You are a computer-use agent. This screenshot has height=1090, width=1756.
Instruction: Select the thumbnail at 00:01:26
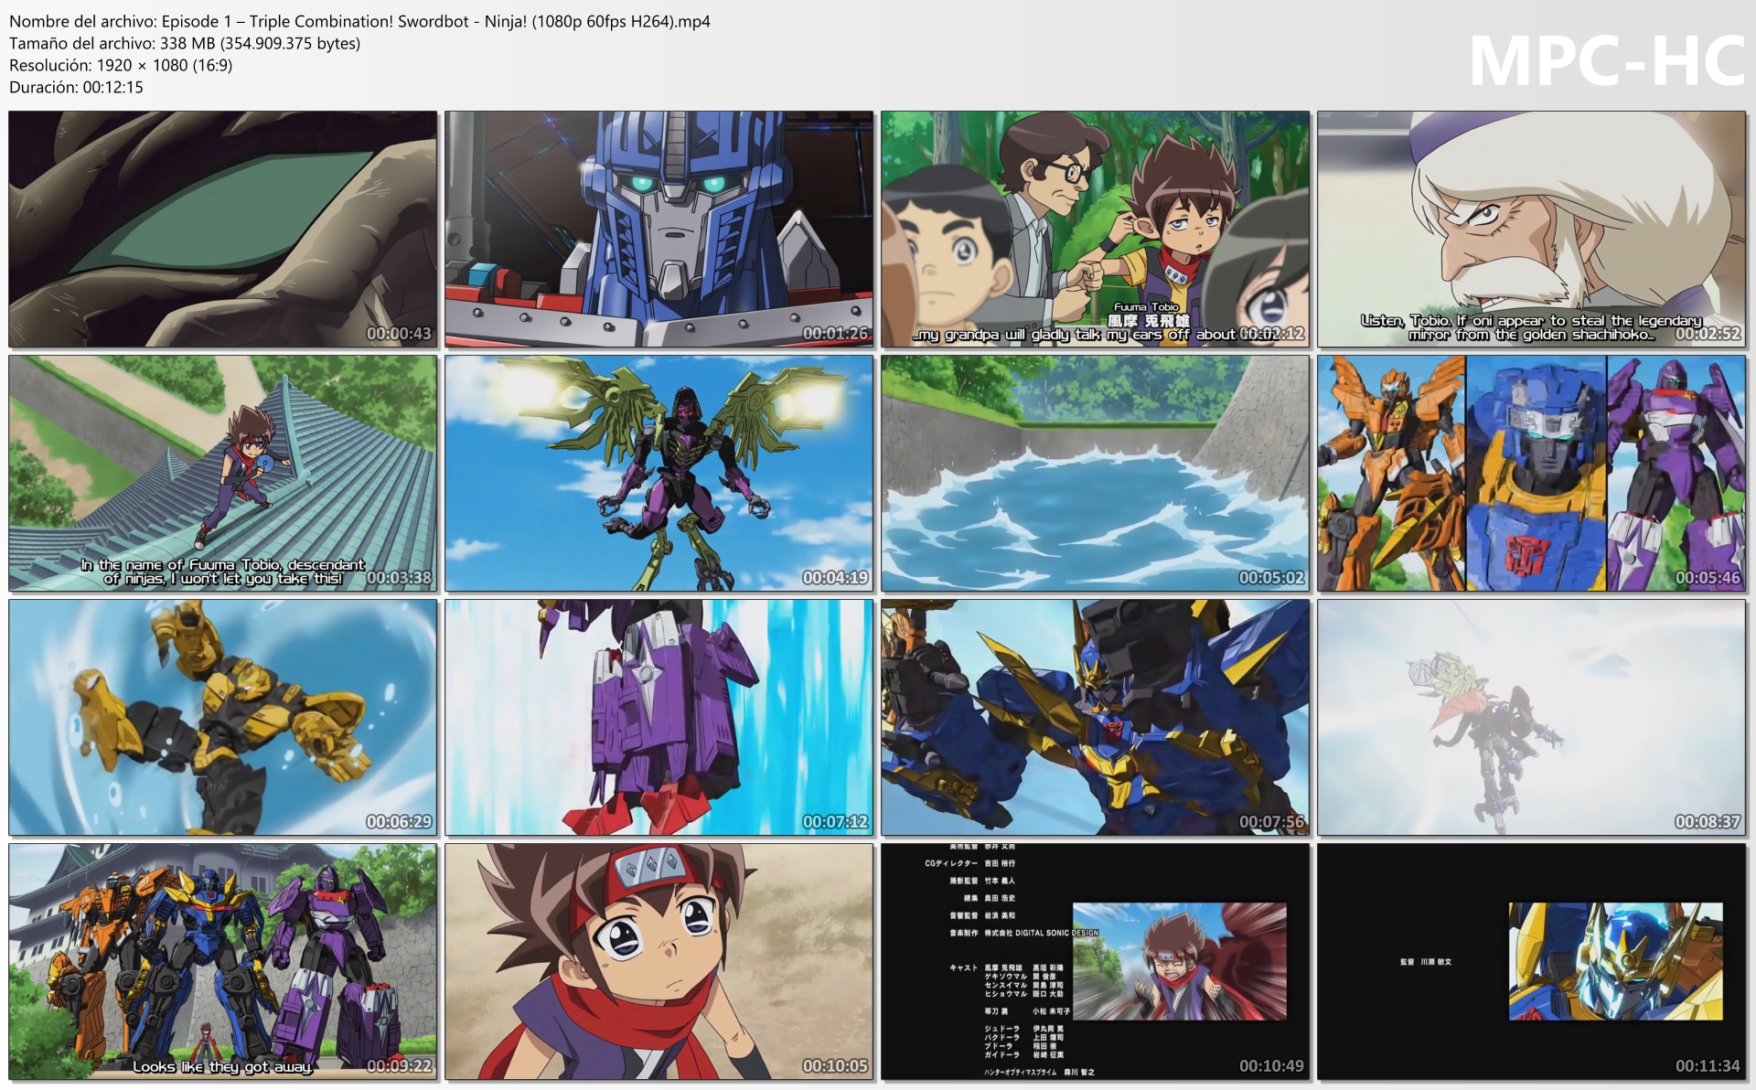point(659,230)
